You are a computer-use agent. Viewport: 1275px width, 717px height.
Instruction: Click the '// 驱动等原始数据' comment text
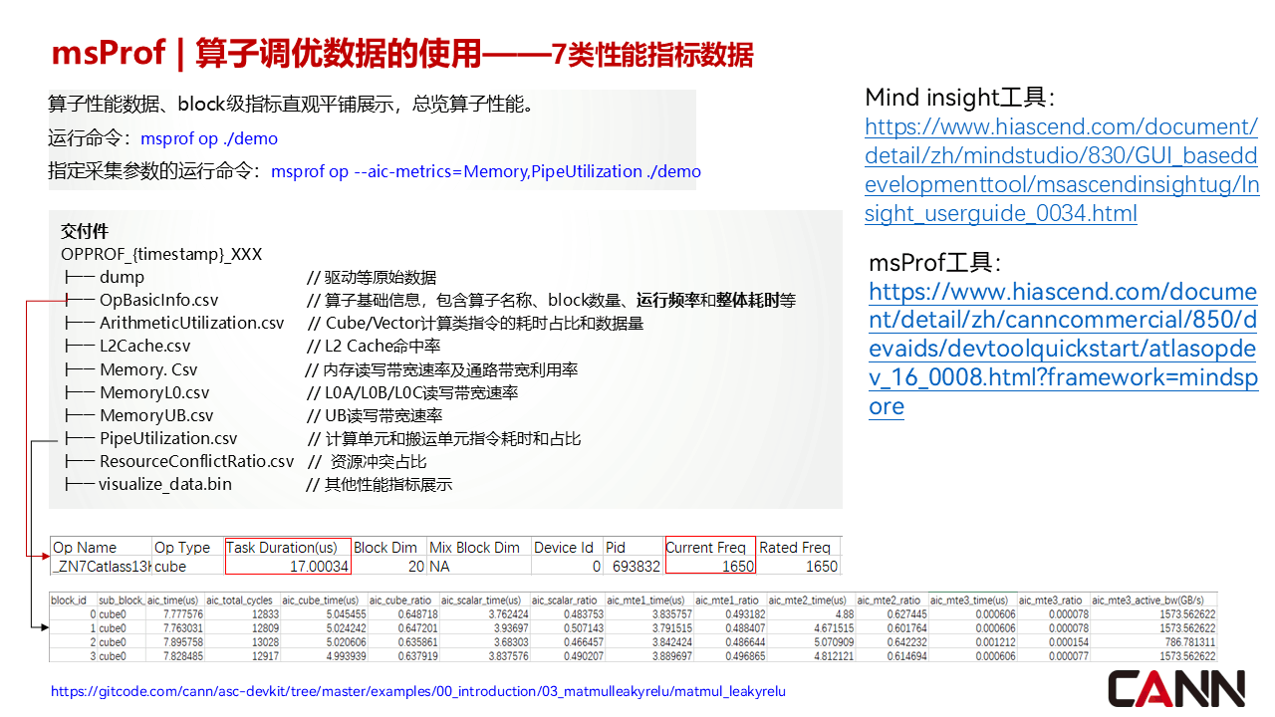click(x=372, y=277)
